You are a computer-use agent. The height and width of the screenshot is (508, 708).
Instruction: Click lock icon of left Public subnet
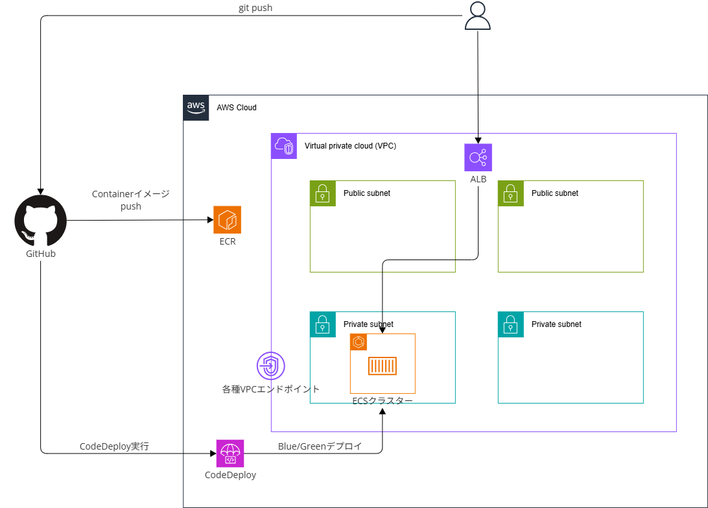(323, 193)
